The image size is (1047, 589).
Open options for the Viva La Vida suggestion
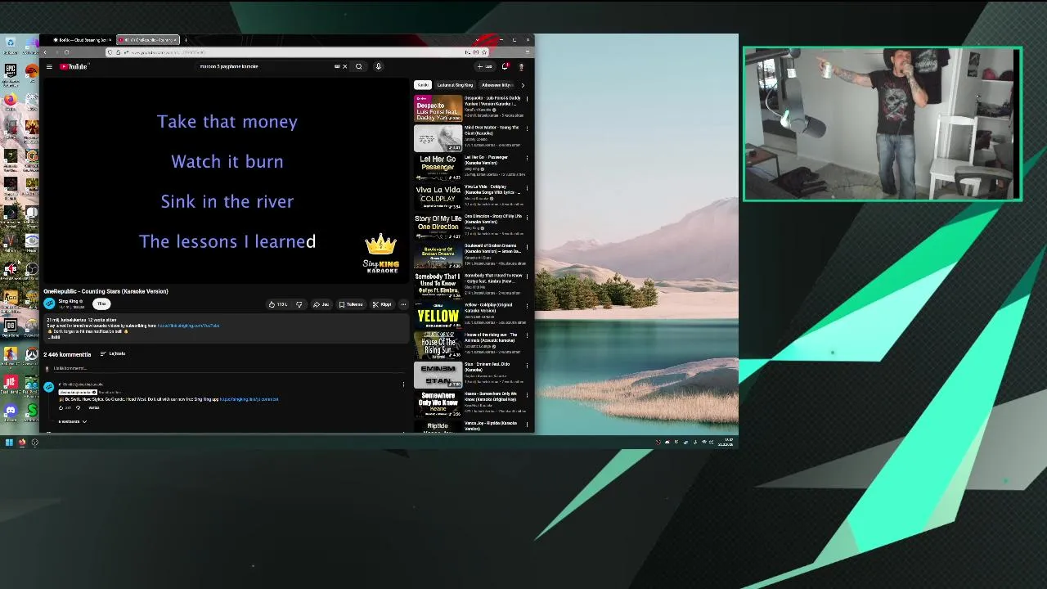point(527,187)
